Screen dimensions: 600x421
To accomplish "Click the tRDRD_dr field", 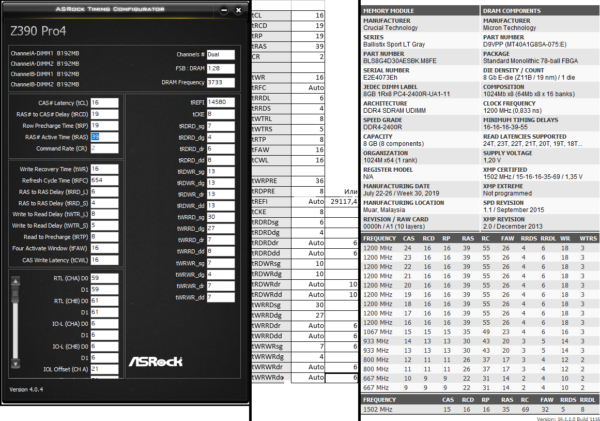I will 221,148.
